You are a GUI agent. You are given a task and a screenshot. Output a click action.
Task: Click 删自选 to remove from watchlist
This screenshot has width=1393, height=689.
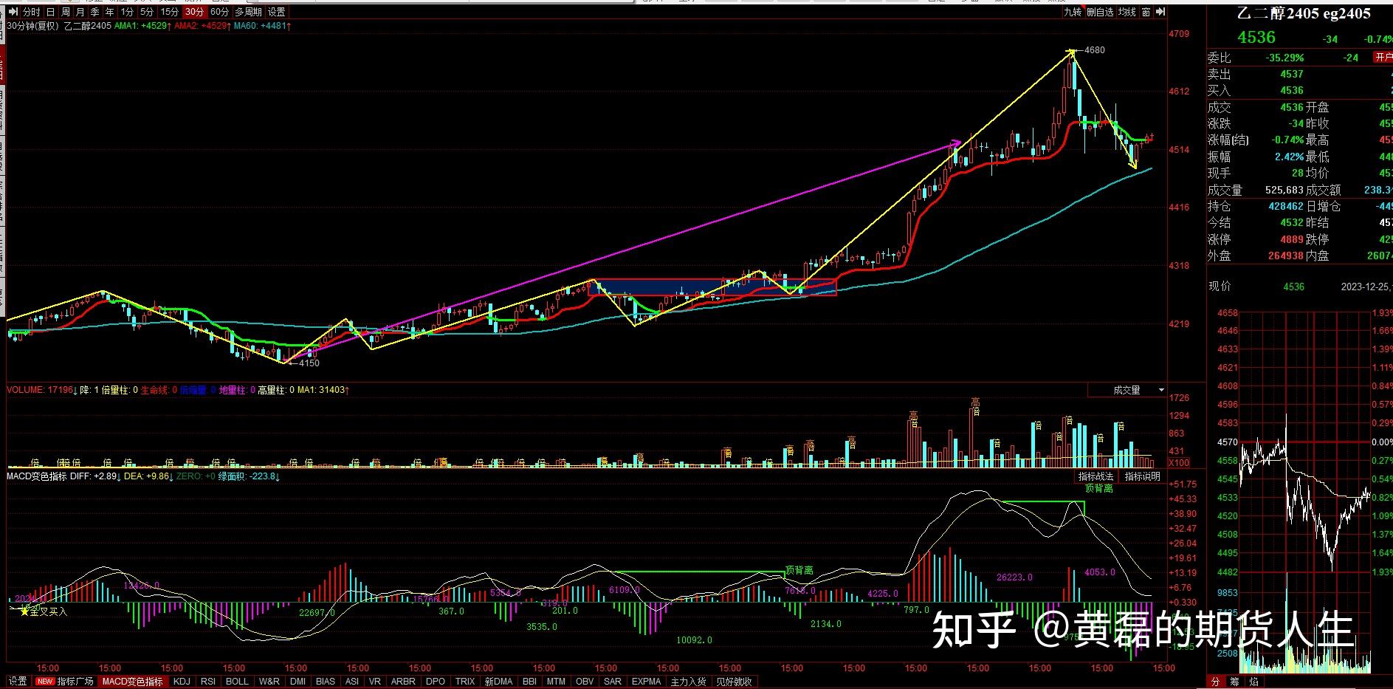click(x=1100, y=12)
